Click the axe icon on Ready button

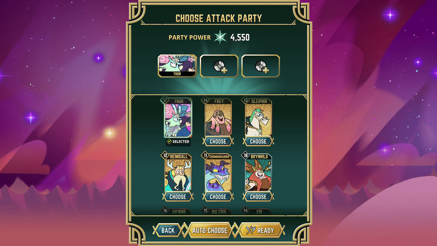(x=250, y=230)
